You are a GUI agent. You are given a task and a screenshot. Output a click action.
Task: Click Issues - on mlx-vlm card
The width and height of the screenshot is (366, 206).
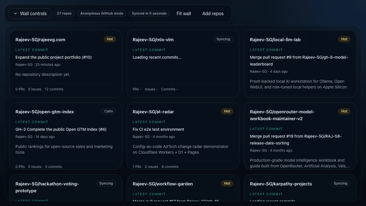[151, 89]
